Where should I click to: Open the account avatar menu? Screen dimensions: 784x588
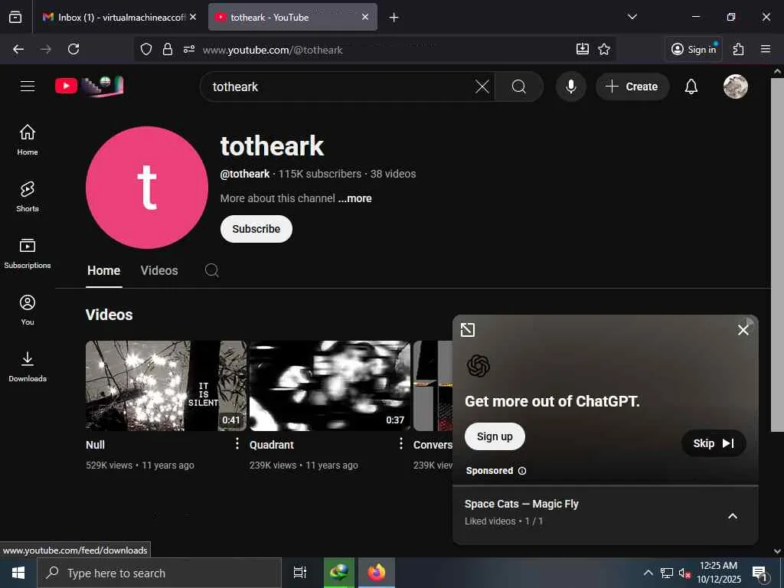coord(736,87)
